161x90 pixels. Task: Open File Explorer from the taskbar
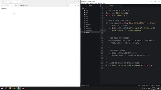coord(15,88)
